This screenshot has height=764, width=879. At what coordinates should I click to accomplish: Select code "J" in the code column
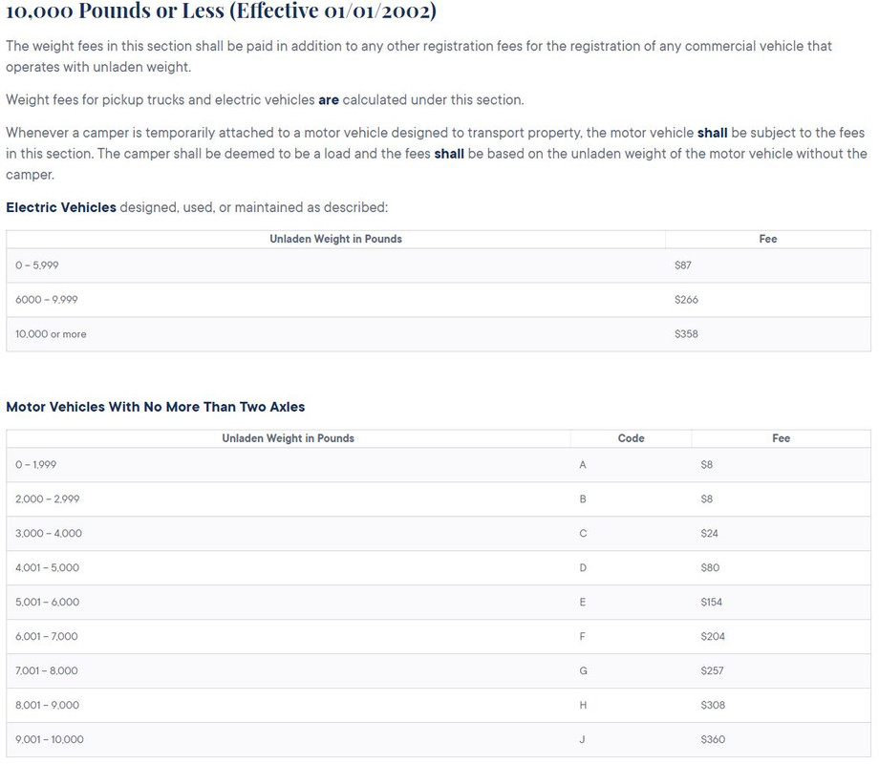click(x=583, y=740)
